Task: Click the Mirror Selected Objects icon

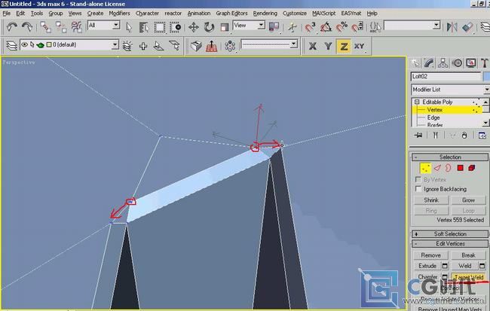Action: (452, 27)
